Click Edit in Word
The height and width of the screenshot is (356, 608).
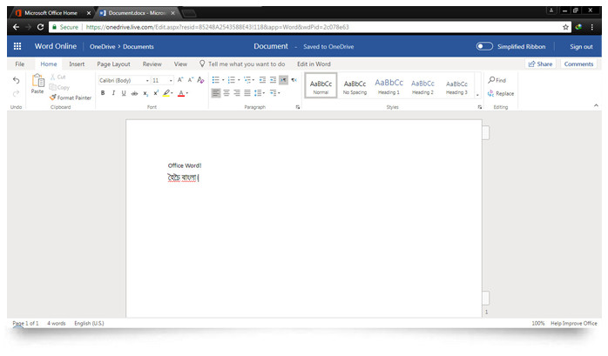point(314,64)
